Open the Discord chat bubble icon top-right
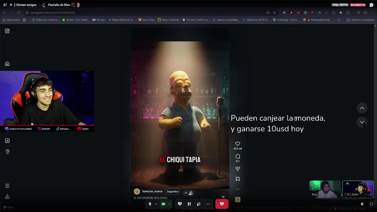 (371, 5)
